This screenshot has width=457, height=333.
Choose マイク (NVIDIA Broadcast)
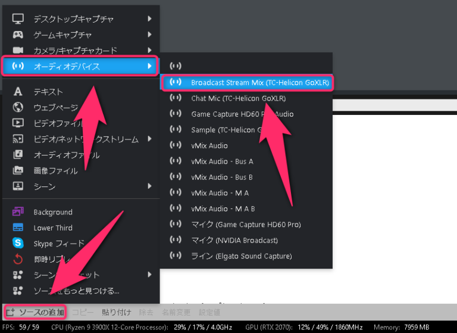coord(246,240)
